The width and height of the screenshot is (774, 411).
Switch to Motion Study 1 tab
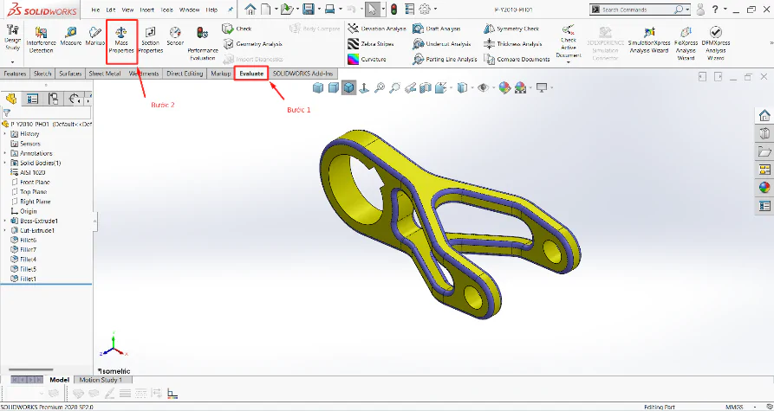(101, 380)
